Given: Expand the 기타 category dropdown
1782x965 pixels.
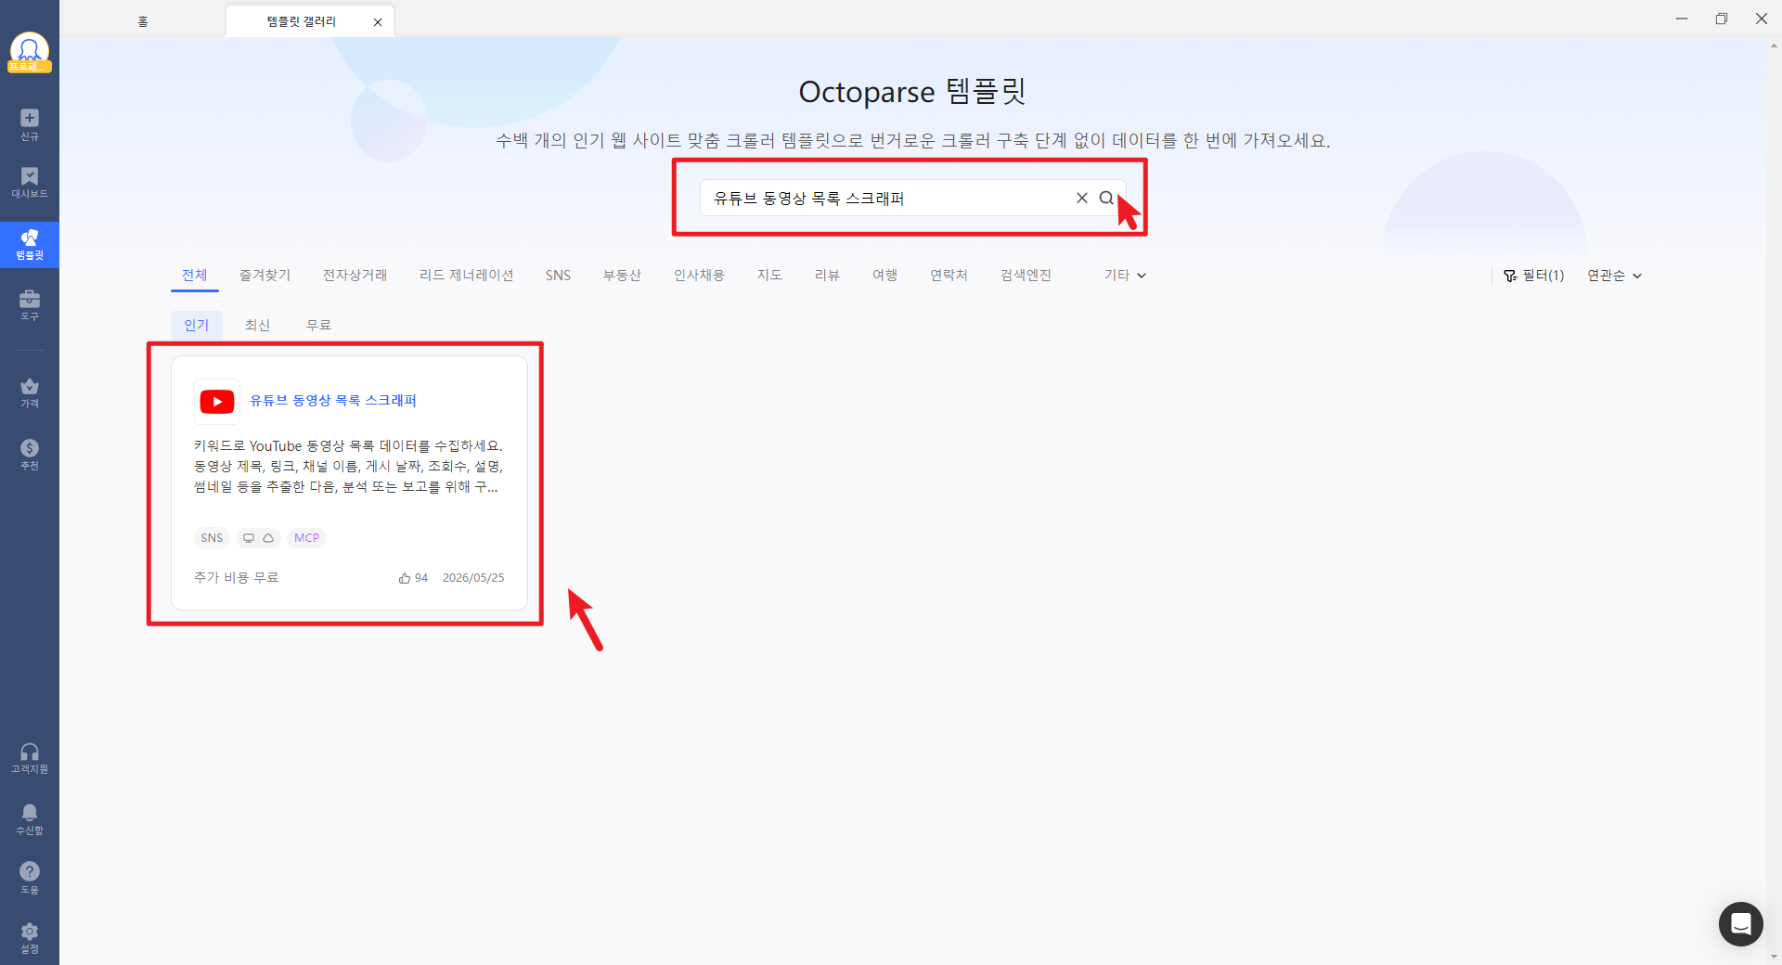Looking at the screenshot, I should pos(1125,276).
